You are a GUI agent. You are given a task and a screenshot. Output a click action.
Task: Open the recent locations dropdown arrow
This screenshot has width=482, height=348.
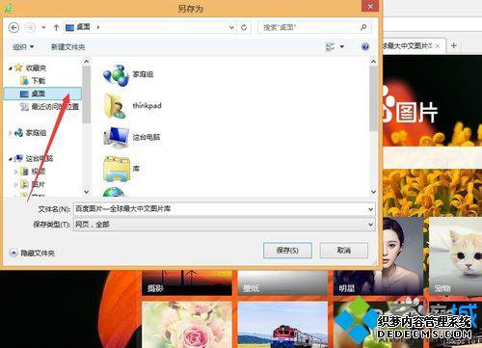pos(43,28)
